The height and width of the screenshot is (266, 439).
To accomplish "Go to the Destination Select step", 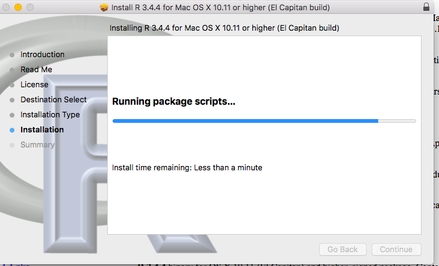I will coord(54,100).
